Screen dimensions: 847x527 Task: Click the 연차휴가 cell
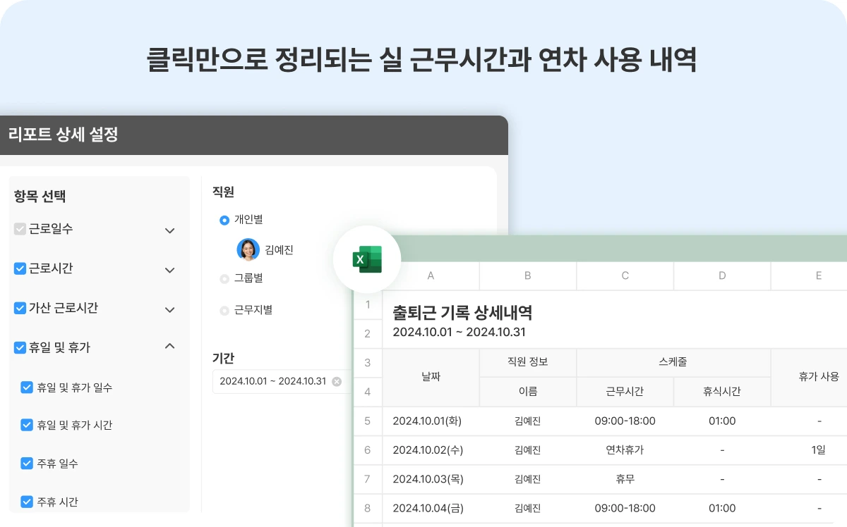[x=625, y=449]
